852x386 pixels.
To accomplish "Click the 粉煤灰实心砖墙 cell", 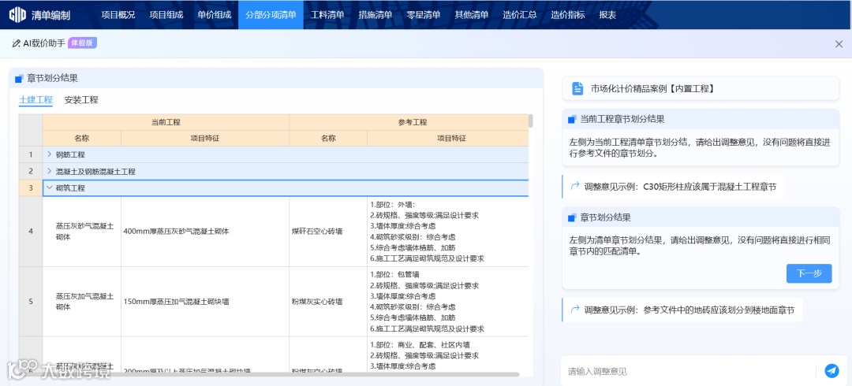I will pyautogui.click(x=328, y=301).
